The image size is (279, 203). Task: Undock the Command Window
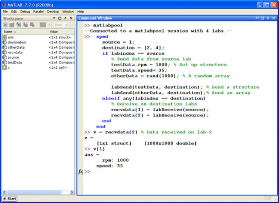pyautogui.click(x=268, y=18)
